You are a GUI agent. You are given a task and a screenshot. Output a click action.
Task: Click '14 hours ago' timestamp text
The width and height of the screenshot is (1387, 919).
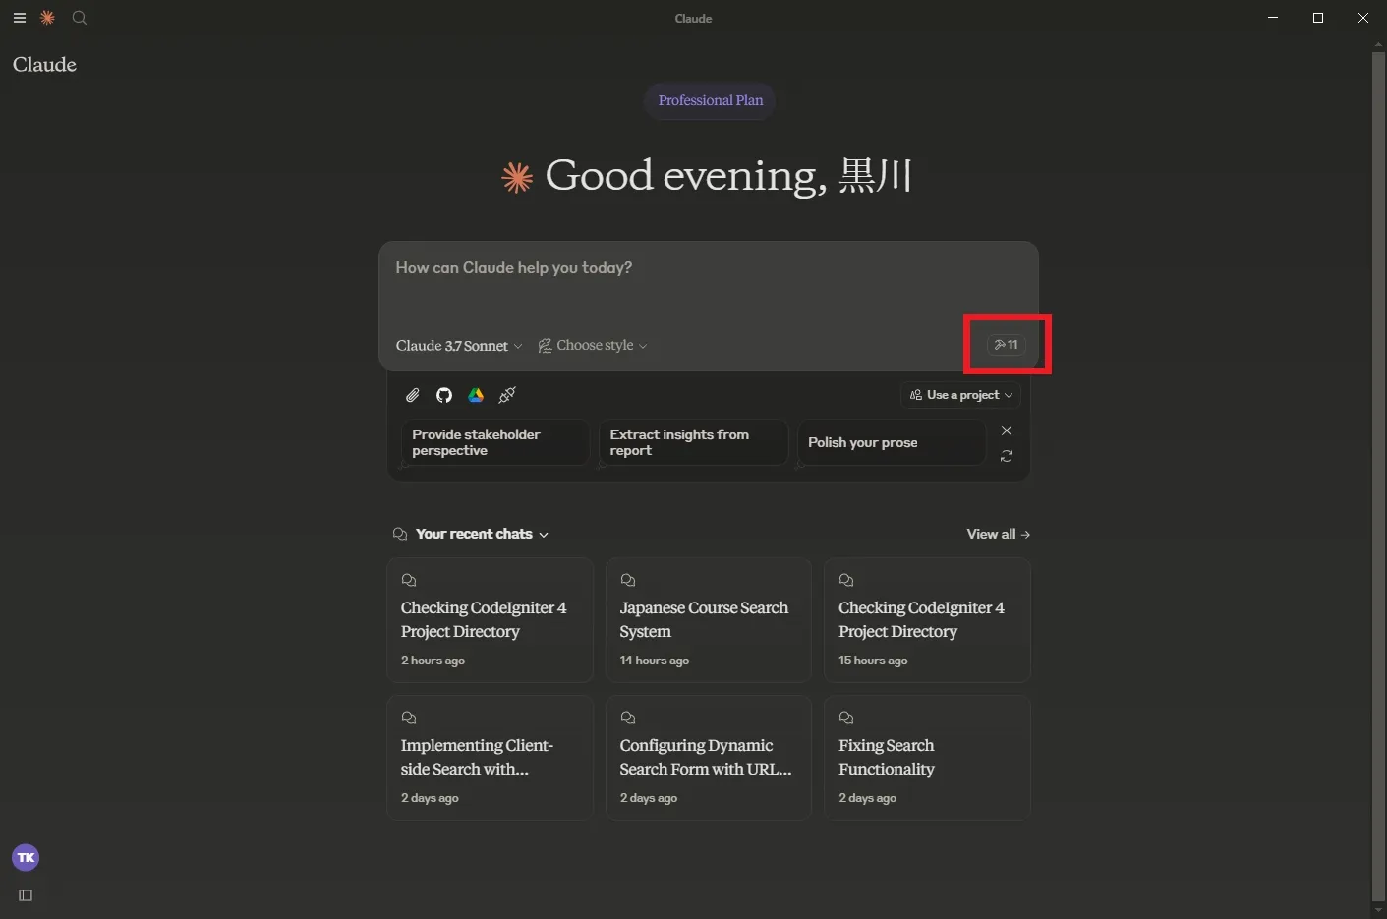(655, 661)
